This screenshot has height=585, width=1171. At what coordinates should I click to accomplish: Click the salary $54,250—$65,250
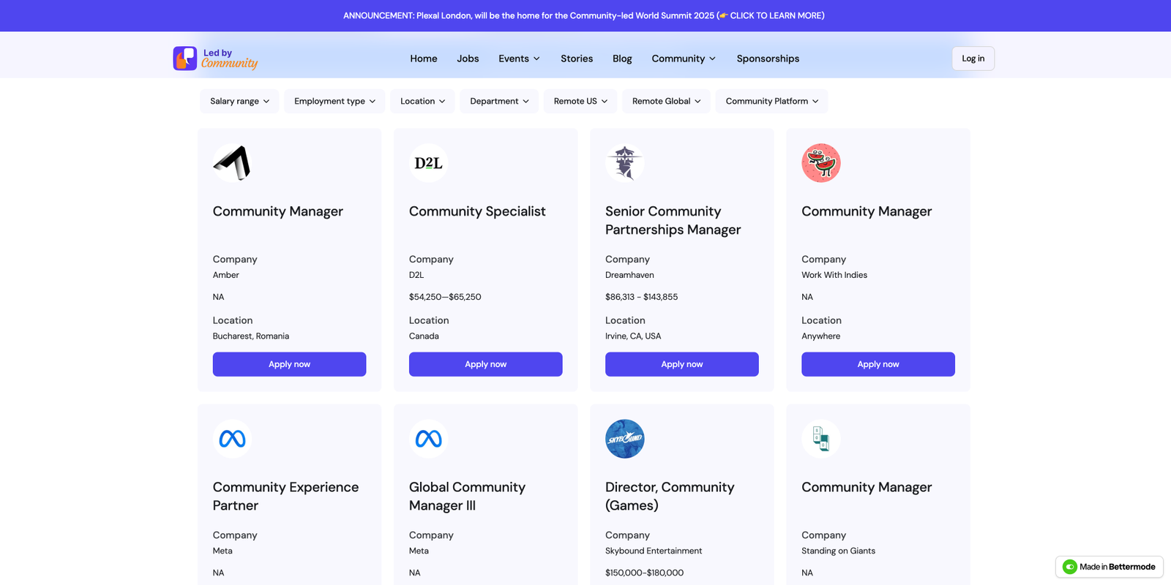click(x=445, y=297)
